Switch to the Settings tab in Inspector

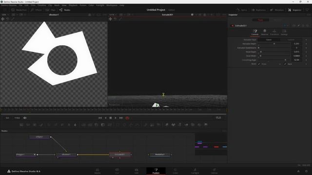point(284,32)
